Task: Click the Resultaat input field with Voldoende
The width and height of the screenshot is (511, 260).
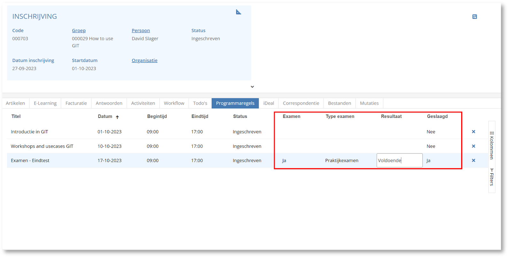Action: (x=399, y=160)
